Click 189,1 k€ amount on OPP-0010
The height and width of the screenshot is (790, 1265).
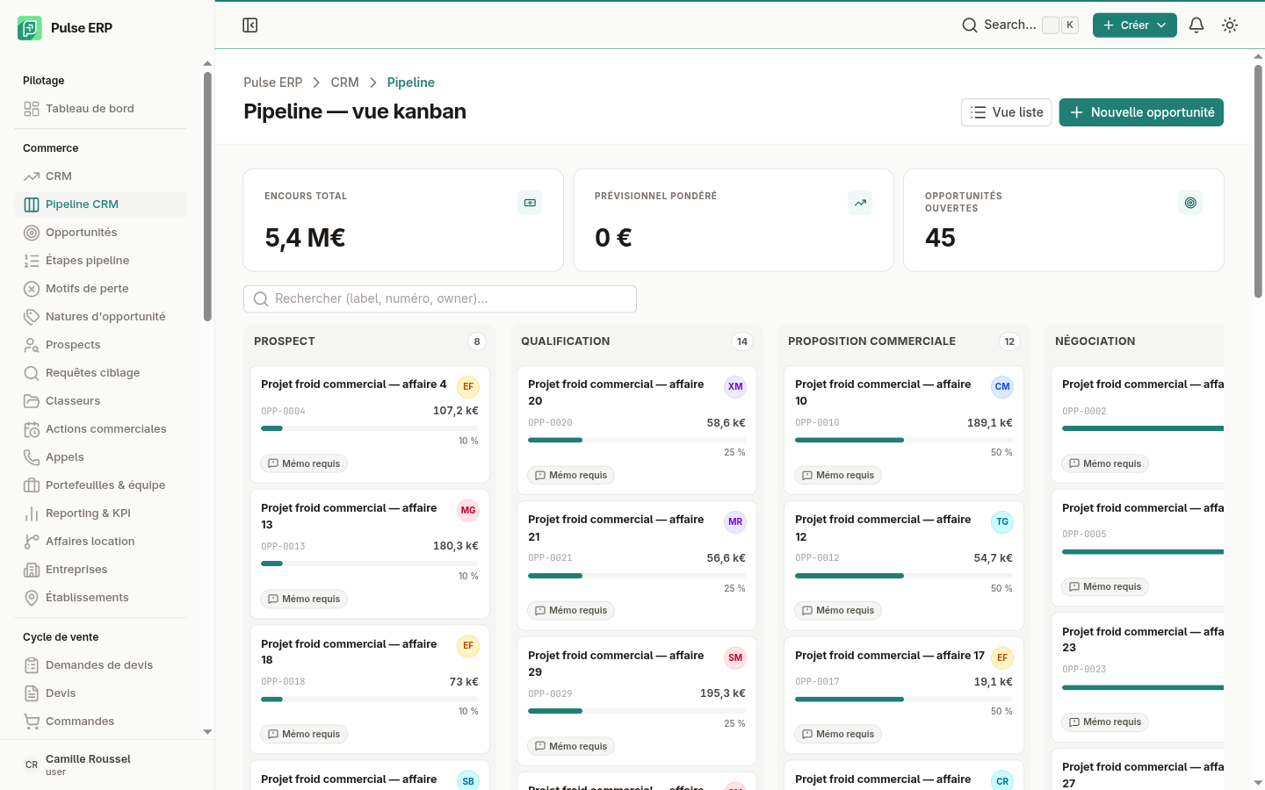click(x=990, y=422)
